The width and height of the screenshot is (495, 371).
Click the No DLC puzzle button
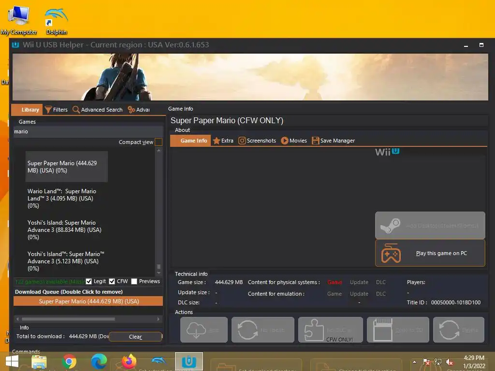coord(331,329)
